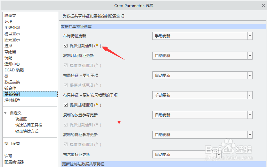Image resolution: width=267 pixels, height=167 pixels.
Task: Click 更新控制与数据共享特征 section header
Action: pyautogui.click(x=163, y=164)
